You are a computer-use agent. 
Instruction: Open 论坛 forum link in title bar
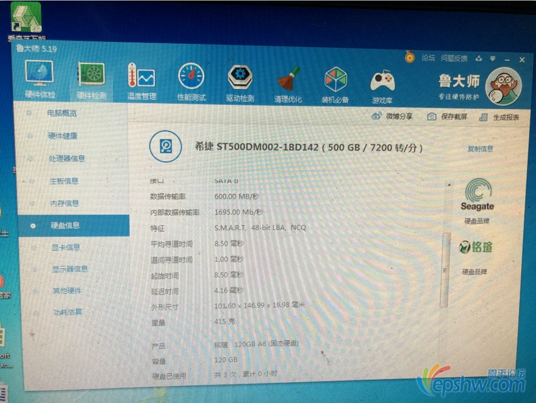click(x=428, y=58)
